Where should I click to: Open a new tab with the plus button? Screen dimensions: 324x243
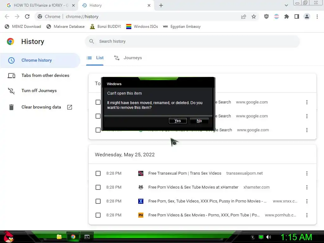point(161,6)
